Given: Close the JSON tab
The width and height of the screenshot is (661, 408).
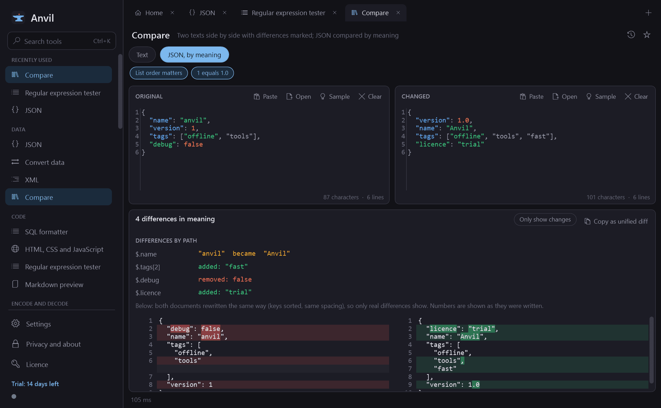Looking at the screenshot, I should tap(224, 13).
